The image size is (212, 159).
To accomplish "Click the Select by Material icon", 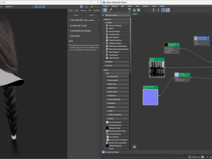I will 173,10.
